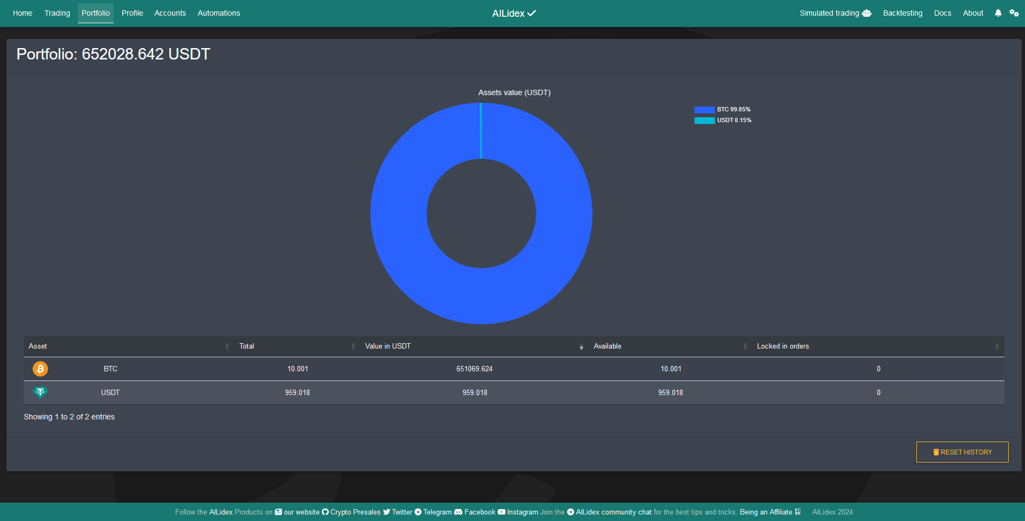This screenshot has width=1025, height=521.
Task: Click the GitHub icon before Crypto Presales
Action: click(325, 512)
